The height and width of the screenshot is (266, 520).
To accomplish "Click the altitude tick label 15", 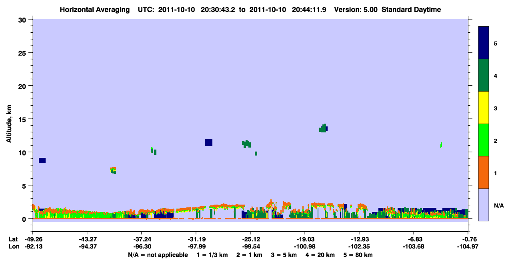I will pyautogui.click(x=23, y=119).
